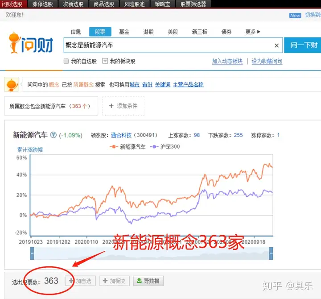Expand the 更多 menu arrow

[x=259, y=32]
